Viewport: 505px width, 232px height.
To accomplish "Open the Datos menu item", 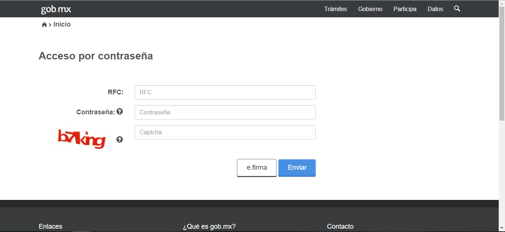I will coord(435,9).
